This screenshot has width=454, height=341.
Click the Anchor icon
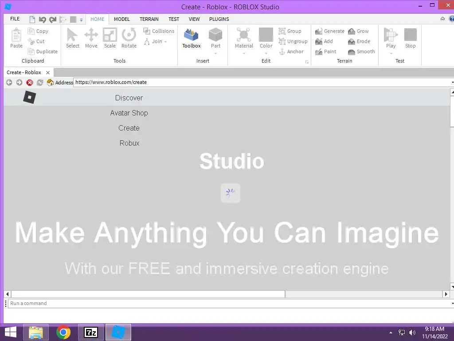tap(282, 52)
